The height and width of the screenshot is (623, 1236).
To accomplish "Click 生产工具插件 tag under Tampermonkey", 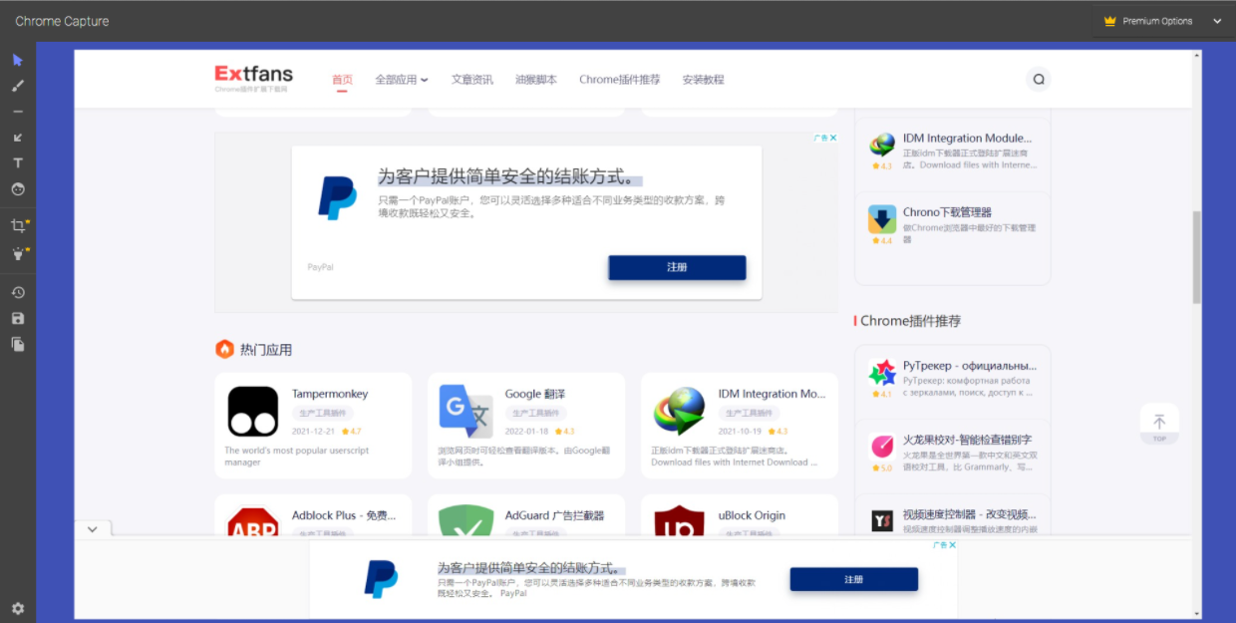I will 322,413.
